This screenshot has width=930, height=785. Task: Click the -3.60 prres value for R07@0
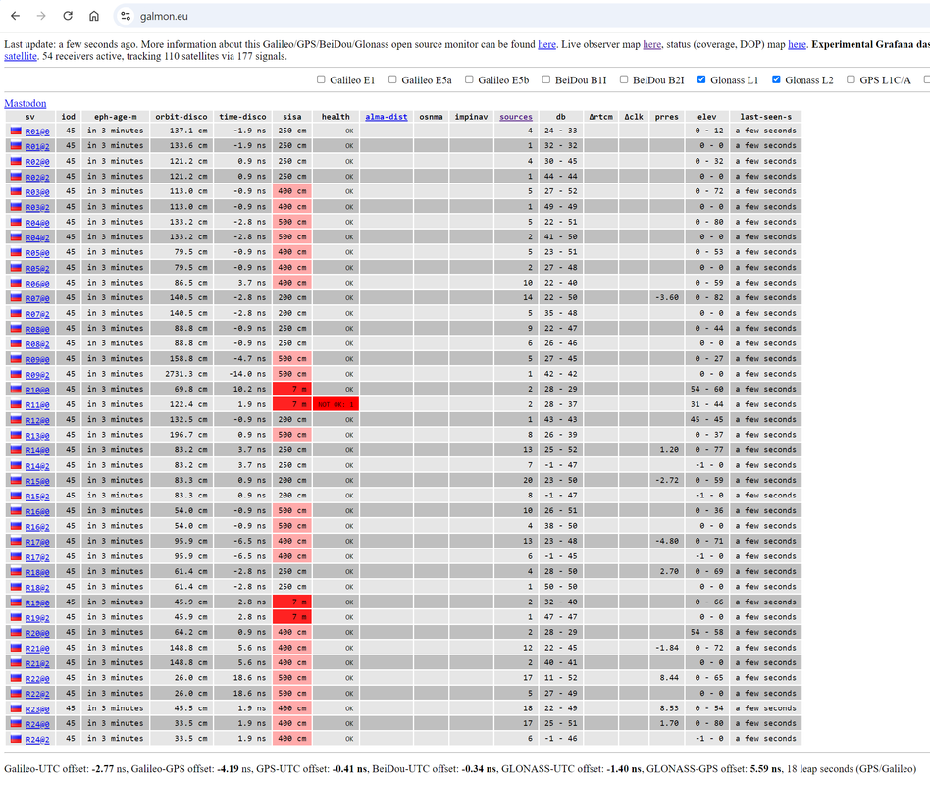[667, 298]
